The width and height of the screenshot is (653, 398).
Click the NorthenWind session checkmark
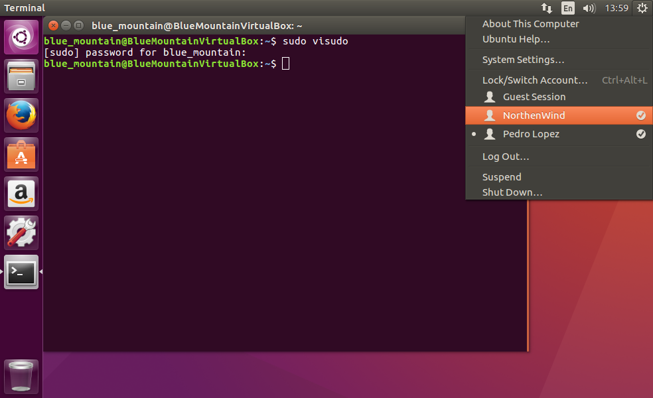pos(640,115)
